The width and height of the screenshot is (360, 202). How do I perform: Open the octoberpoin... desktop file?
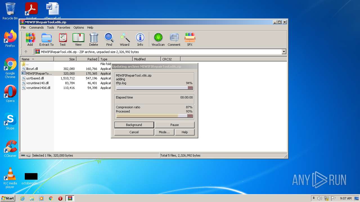pyautogui.click(x=31, y=178)
